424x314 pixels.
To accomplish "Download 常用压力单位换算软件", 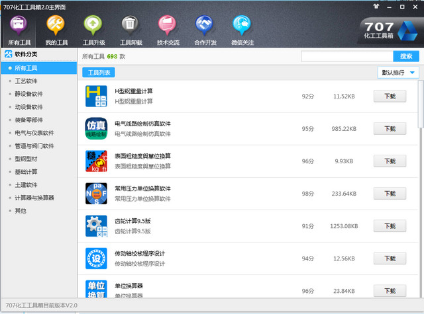I will pos(390,194).
